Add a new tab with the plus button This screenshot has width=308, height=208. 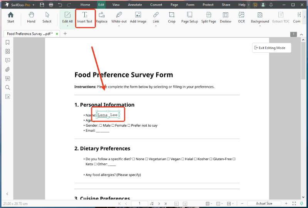pyautogui.click(x=65, y=34)
